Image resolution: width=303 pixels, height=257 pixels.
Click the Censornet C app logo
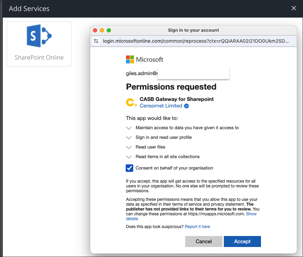click(x=132, y=103)
